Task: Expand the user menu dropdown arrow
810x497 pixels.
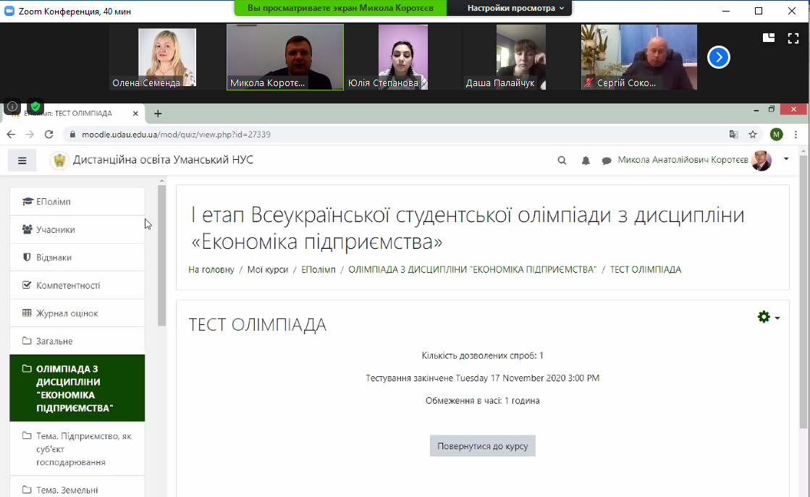Action: coord(786,159)
